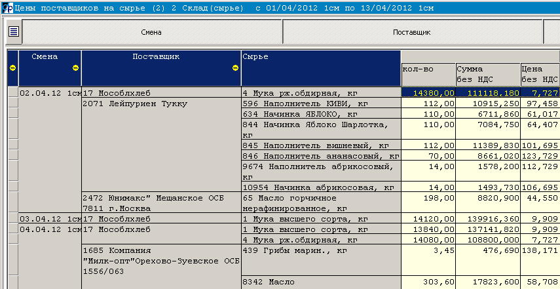Select the кол-во column header
This screenshot has height=289, width=560.
428,74
